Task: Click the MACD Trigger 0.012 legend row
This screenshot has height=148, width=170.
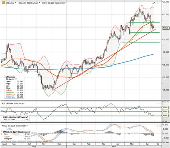Action: [16, 137]
